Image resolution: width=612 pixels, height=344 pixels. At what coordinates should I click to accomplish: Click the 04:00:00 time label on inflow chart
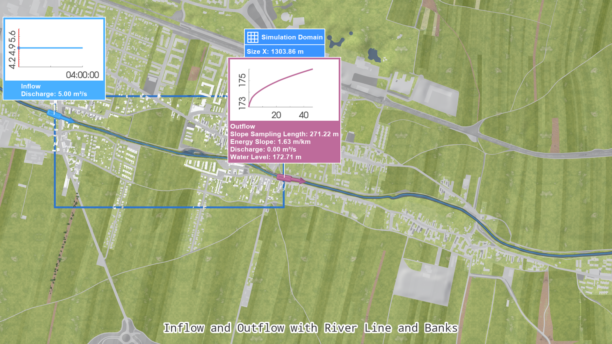click(82, 75)
